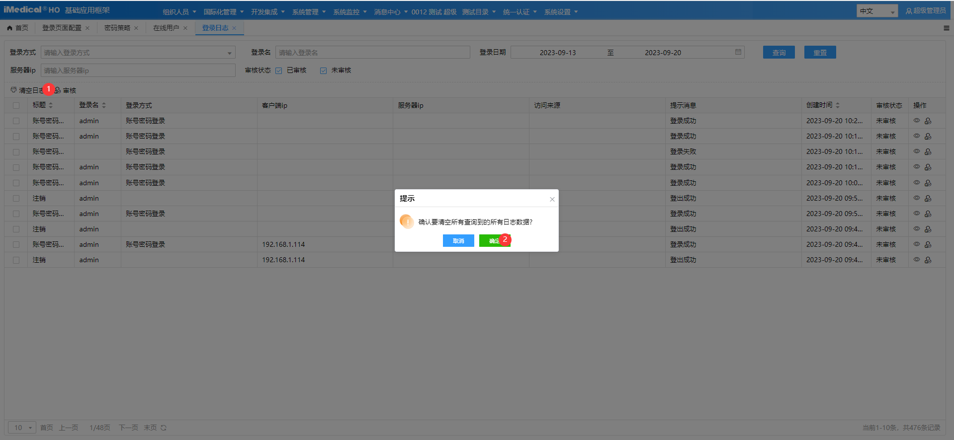Toggle the 已审核 checkbox
Viewport: 954px width, 440px height.
pyautogui.click(x=279, y=71)
